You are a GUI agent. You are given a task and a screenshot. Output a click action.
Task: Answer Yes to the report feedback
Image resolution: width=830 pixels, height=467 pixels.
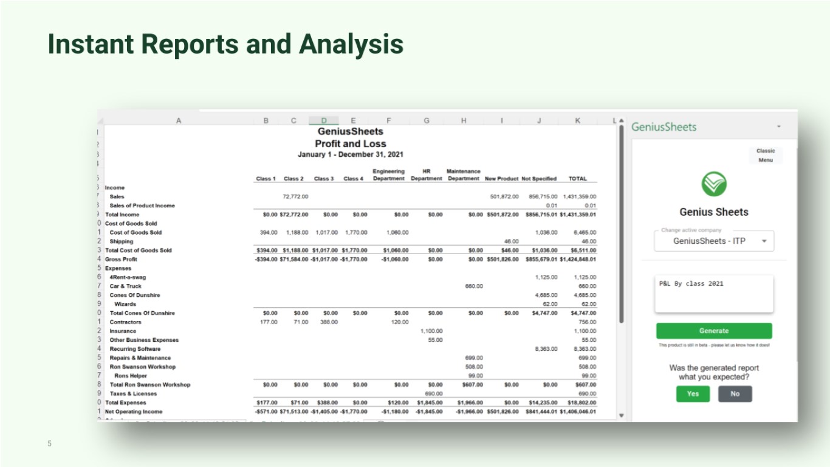pos(693,393)
